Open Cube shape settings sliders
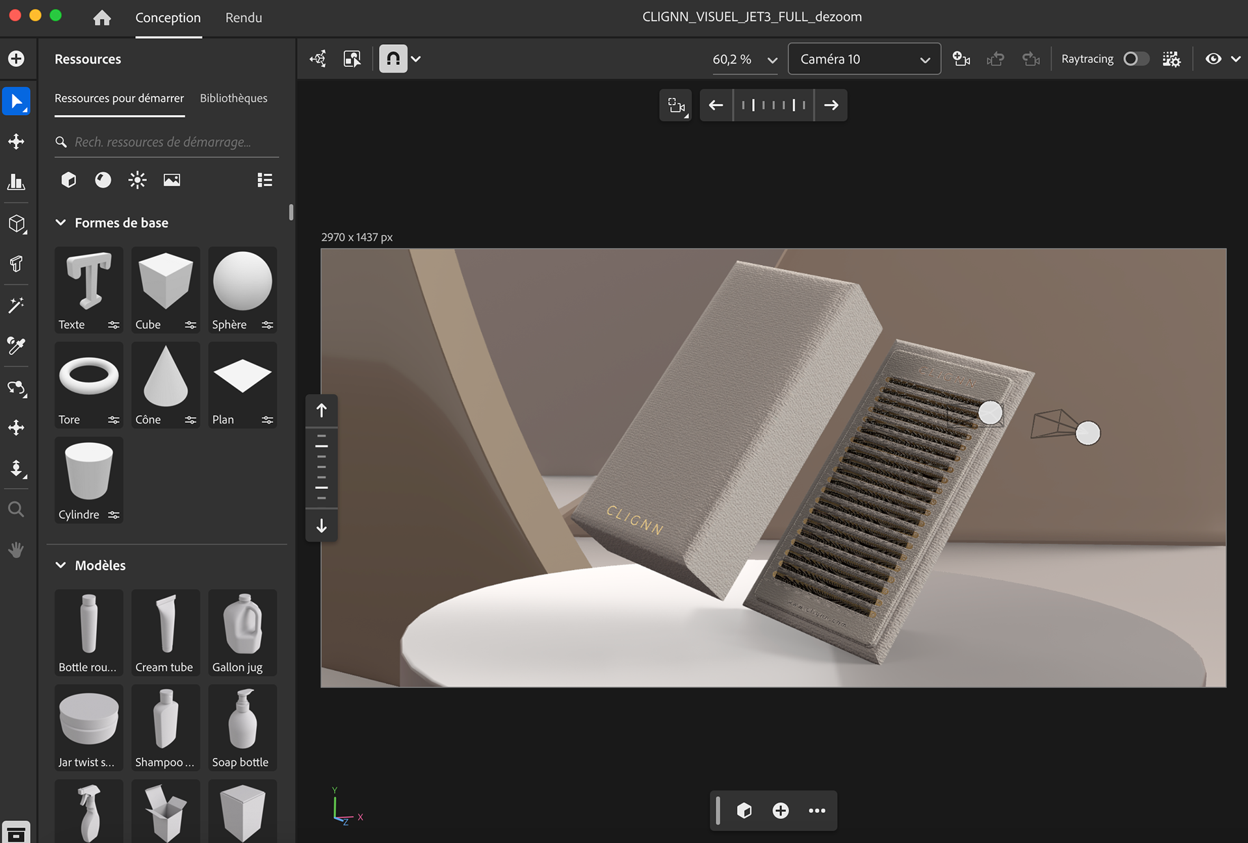Image resolution: width=1248 pixels, height=843 pixels. [190, 325]
